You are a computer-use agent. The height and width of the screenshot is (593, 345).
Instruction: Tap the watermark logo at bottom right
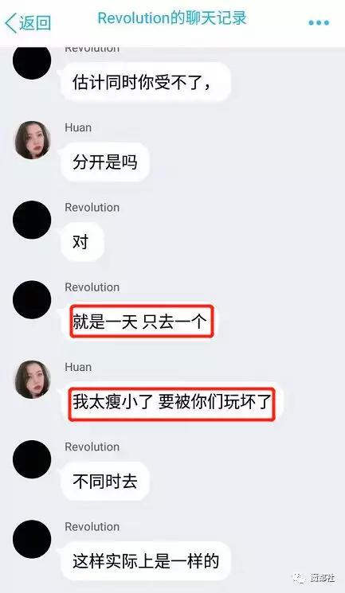[313, 578]
